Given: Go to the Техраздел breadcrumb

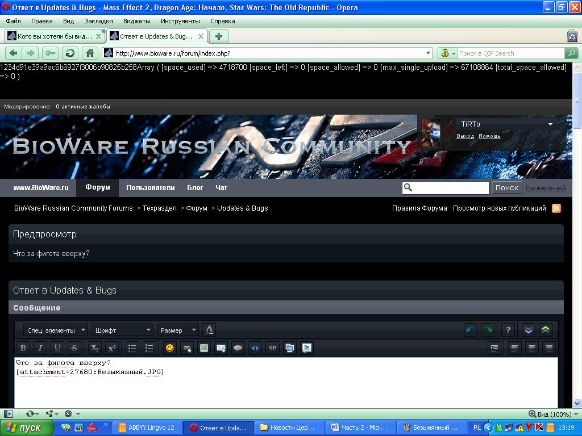Looking at the screenshot, I should 160,208.
